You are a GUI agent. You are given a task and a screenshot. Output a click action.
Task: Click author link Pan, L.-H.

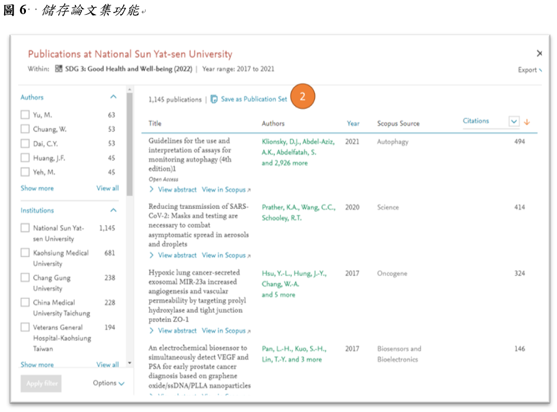pos(276,348)
